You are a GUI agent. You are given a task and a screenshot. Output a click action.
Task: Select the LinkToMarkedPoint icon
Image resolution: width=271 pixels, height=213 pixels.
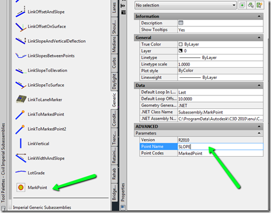[x=20, y=115]
